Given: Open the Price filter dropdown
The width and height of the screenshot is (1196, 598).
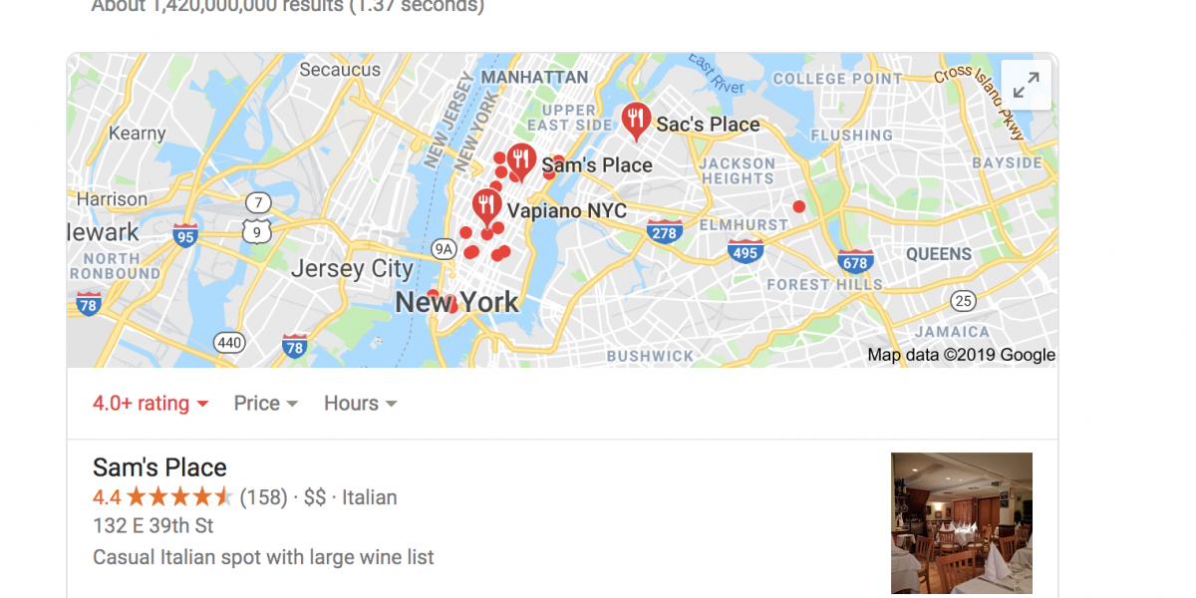Looking at the screenshot, I should click(x=266, y=404).
